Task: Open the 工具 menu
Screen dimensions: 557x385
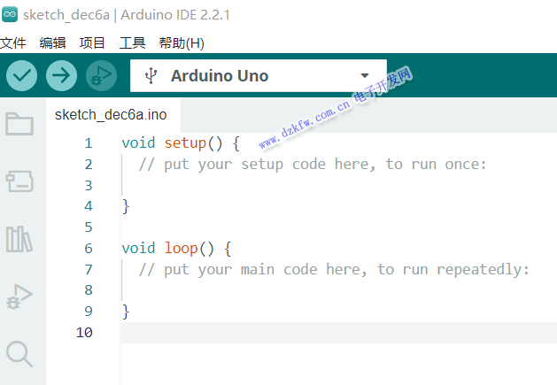Action: point(132,42)
